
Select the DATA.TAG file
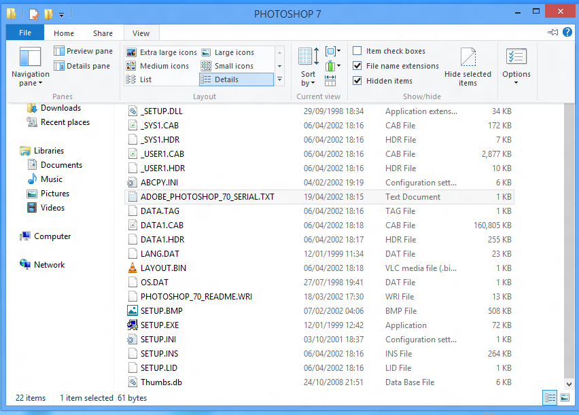click(319, 211)
